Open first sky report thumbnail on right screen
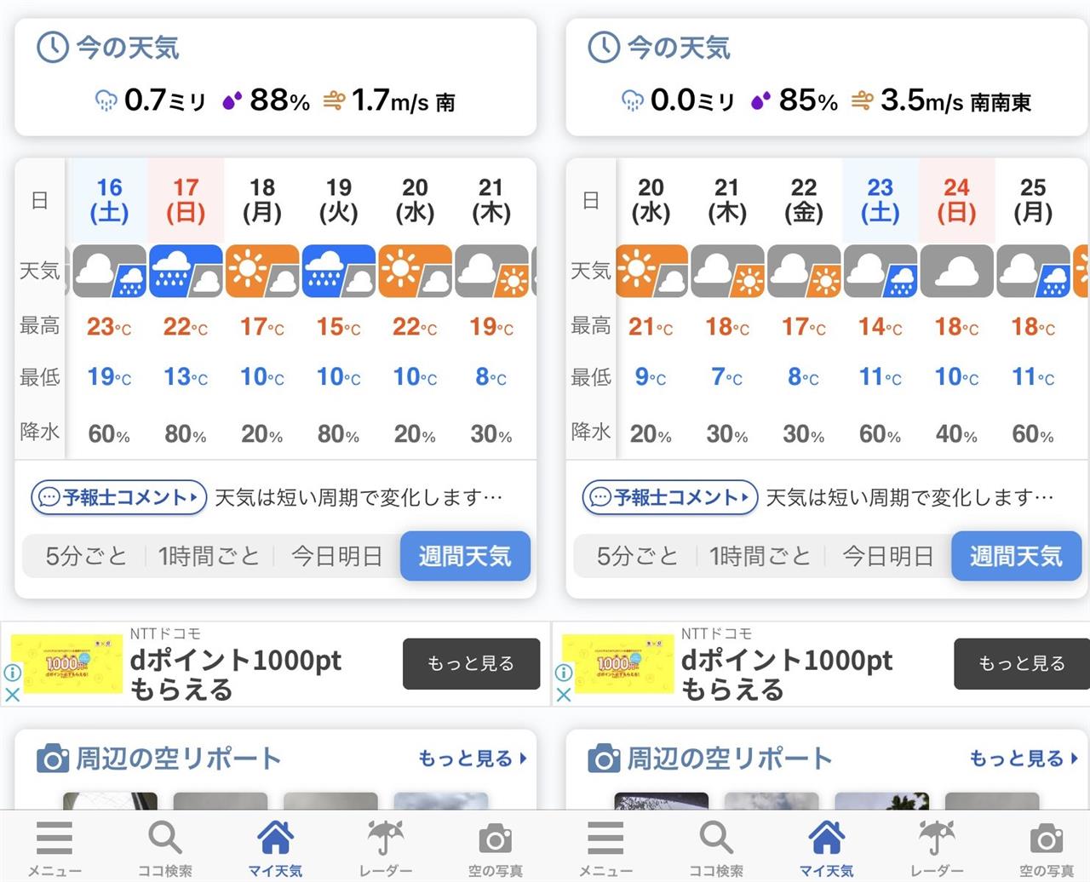The image size is (1090, 882). click(662, 800)
